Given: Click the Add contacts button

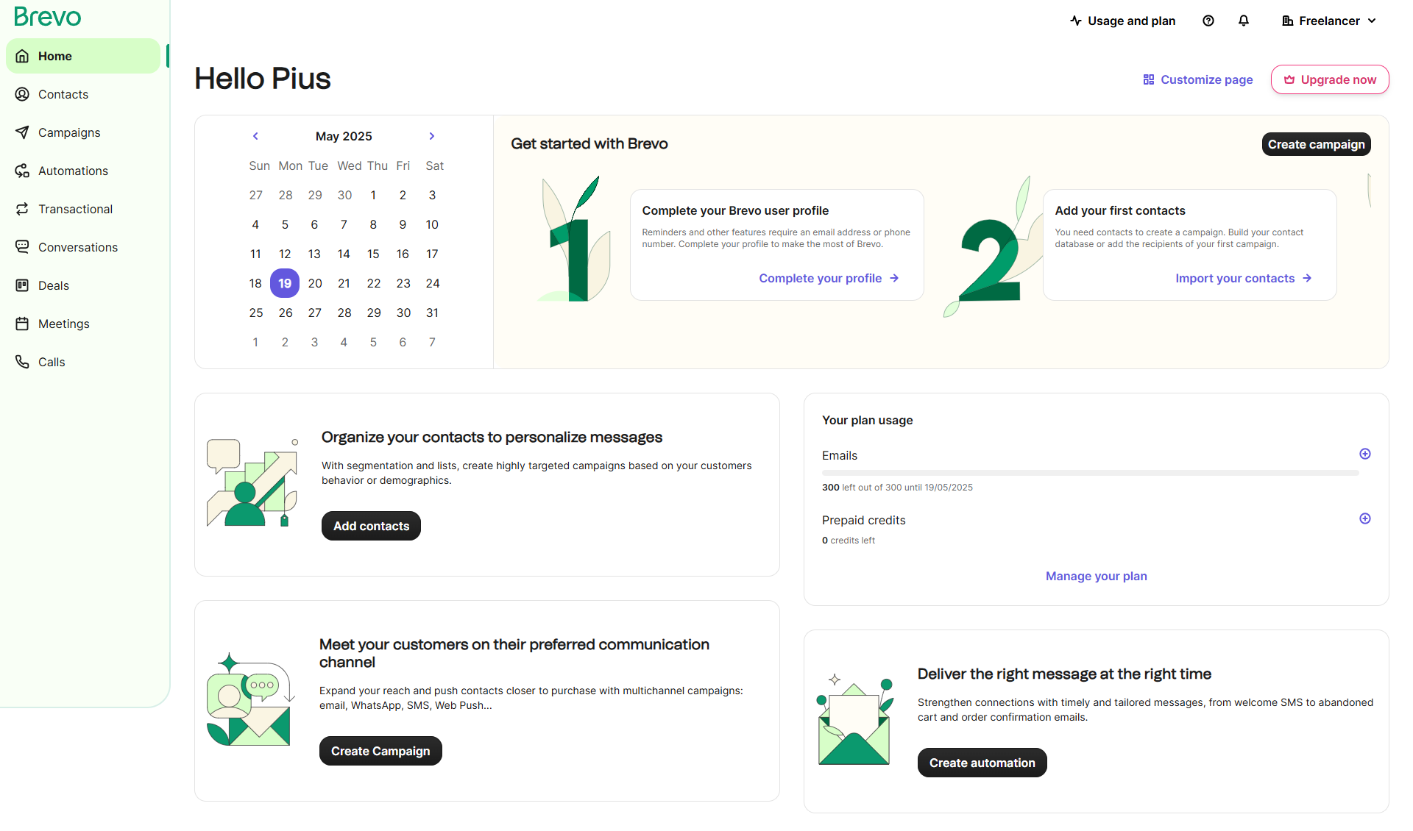Looking at the screenshot, I should pyautogui.click(x=371, y=526).
